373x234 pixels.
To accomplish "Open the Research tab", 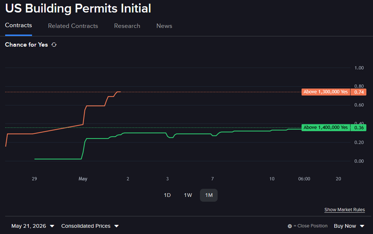I will coord(127,26).
